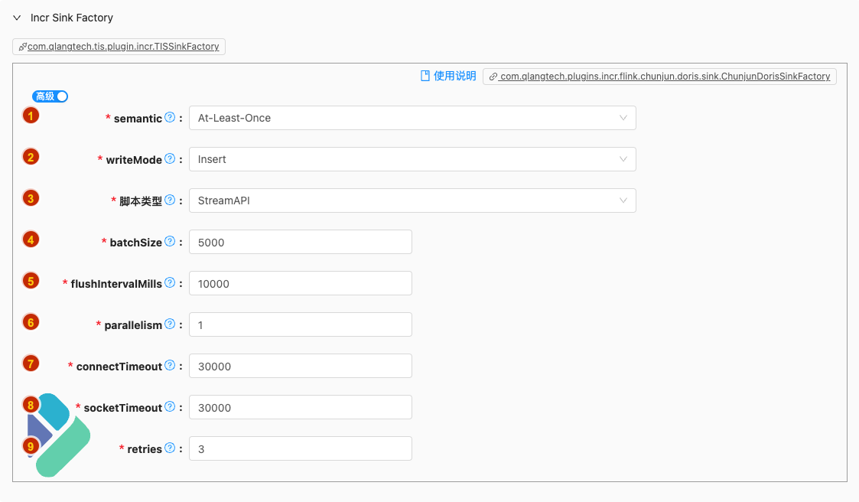Collapse the Incr Sink Factory section
The image size is (859, 502).
click(17, 18)
